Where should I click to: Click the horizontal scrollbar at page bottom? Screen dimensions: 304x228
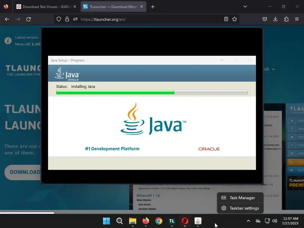(x=27, y=213)
